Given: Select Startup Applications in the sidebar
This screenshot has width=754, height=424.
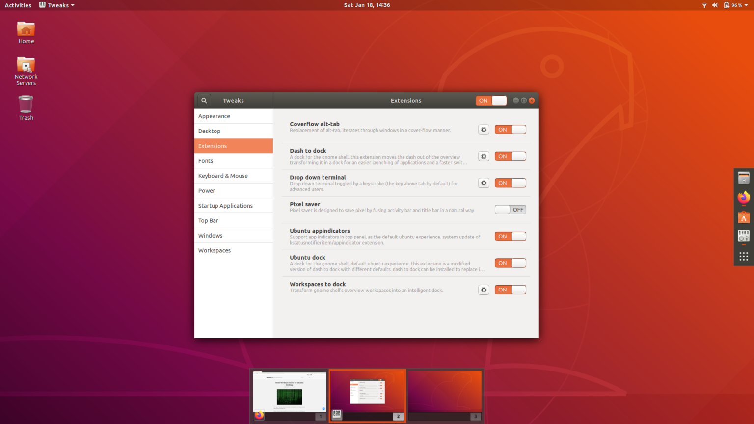Looking at the screenshot, I should [x=234, y=206].
